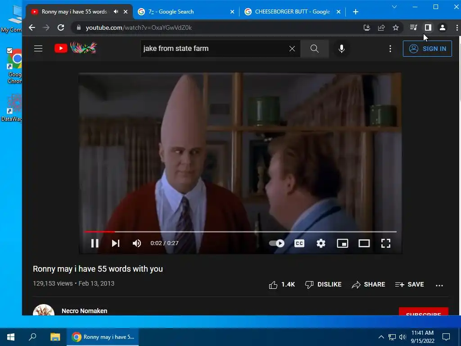Open the Windows Start menu
Image resolution: width=461 pixels, height=346 pixels.
11,337
